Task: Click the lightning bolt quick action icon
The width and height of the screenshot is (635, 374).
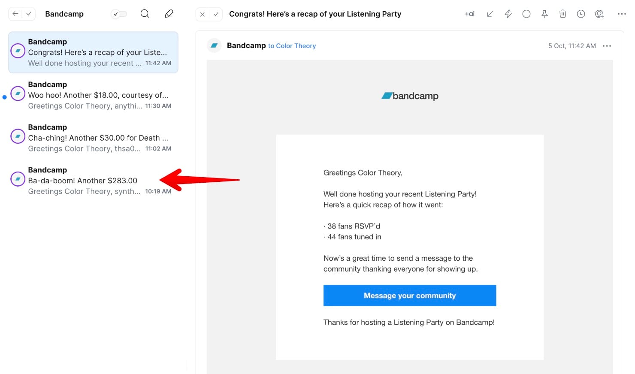Action: pyautogui.click(x=508, y=14)
